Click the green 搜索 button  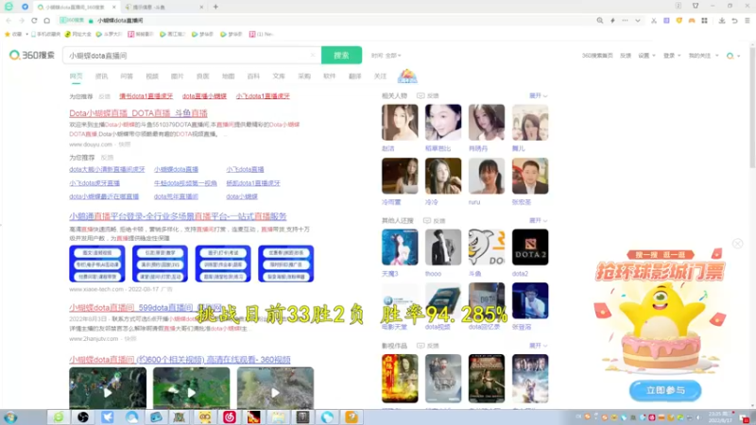tap(341, 55)
